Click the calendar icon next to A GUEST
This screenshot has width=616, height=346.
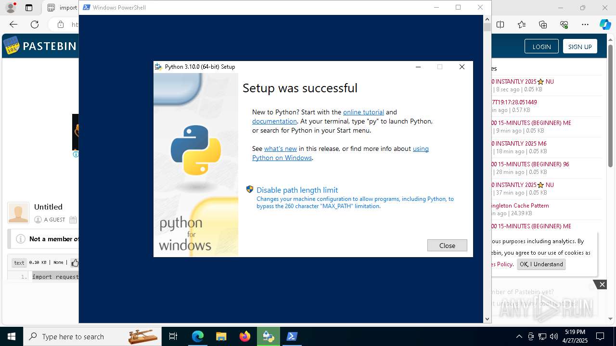[x=73, y=220]
